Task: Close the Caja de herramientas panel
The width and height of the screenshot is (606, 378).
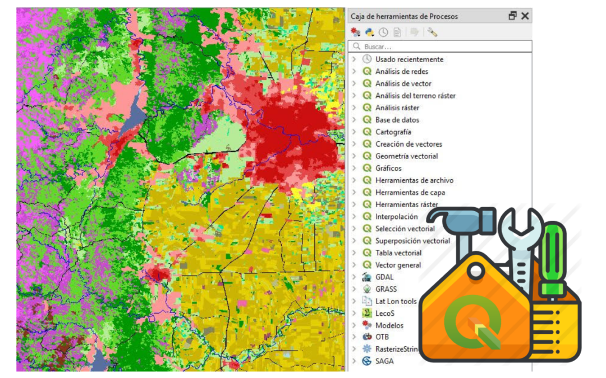Action: 525,16
